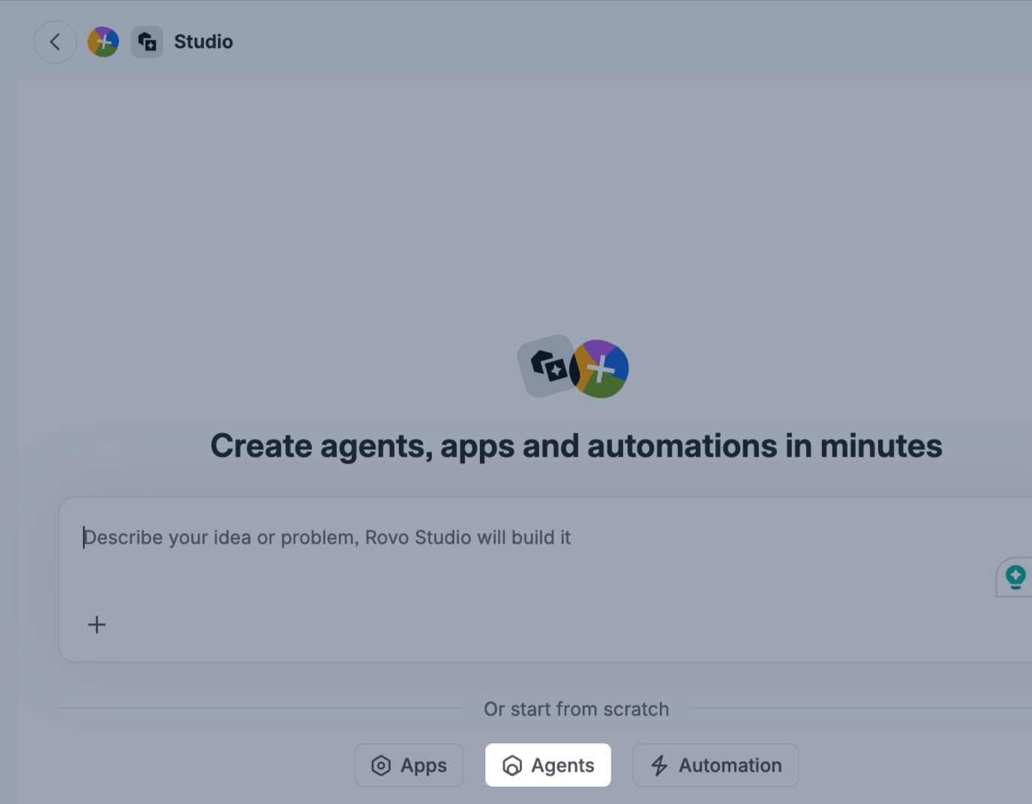Open the lightbulb suggestions icon
This screenshot has width=1032, height=804.
pos(1015,577)
